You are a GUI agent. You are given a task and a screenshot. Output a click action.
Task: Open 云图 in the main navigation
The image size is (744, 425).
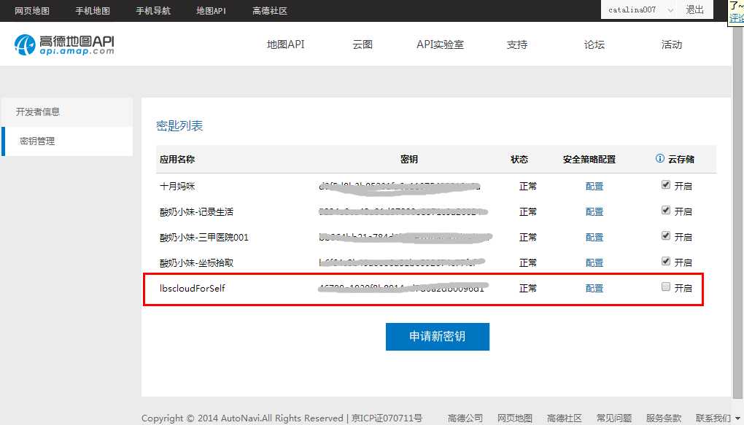click(363, 44)
